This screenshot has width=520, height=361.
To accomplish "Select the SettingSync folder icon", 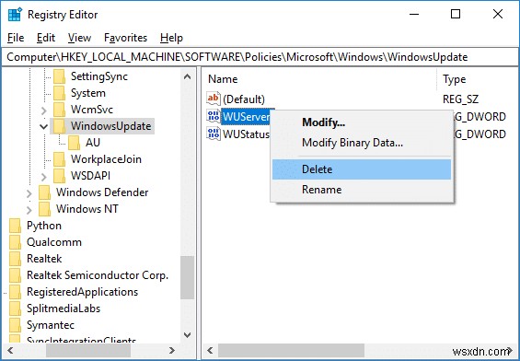I will [60, 76].
